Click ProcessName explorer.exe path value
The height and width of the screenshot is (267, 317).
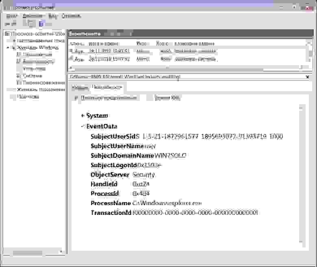[x=167, y=203]
